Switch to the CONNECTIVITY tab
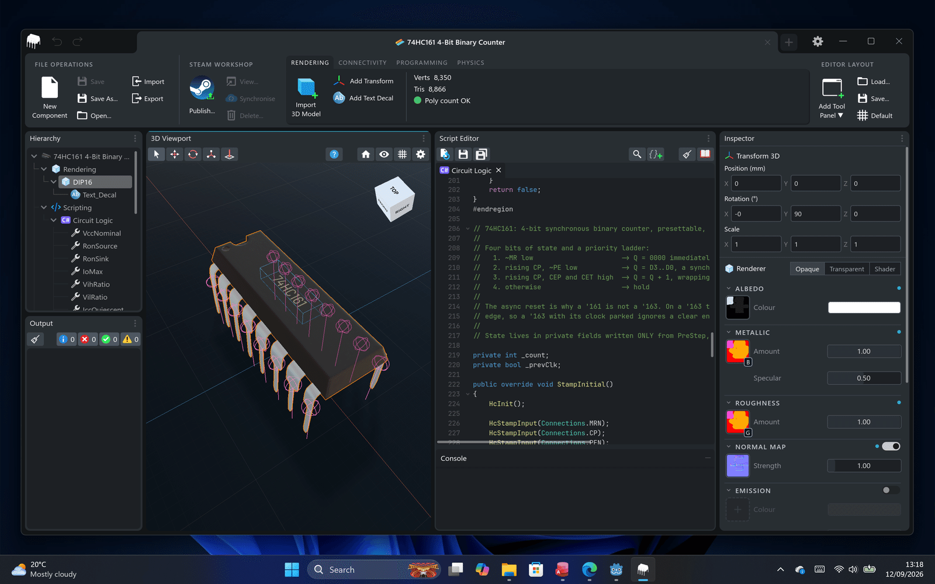Image resolution: width=935 pixels, height=584 pixels. pos(362,62)
